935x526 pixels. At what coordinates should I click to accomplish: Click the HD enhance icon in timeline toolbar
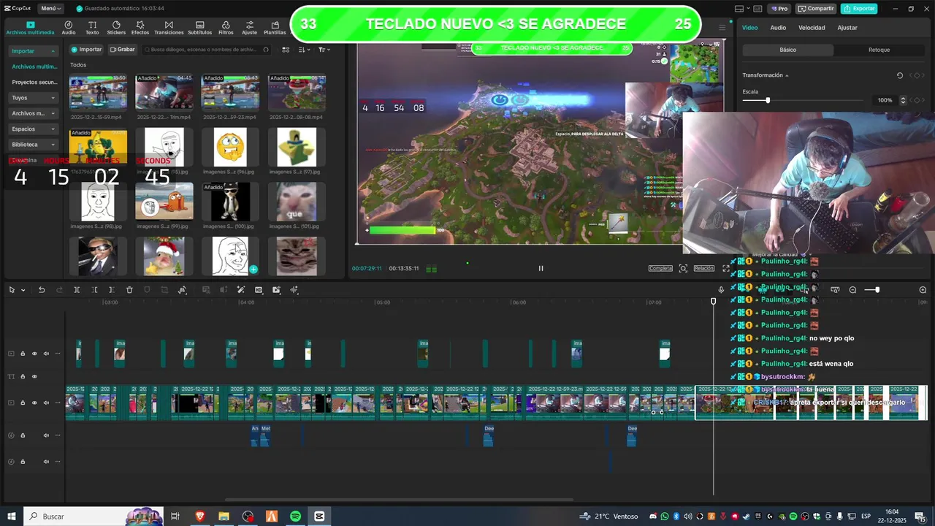pos(259,290)
